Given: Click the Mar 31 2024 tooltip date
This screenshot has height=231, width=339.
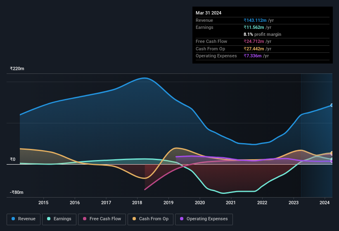Looking at the screenshot, I should tap(209, 13).
